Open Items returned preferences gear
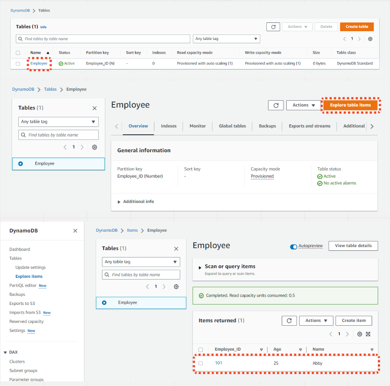 click(x=360, y=334)
